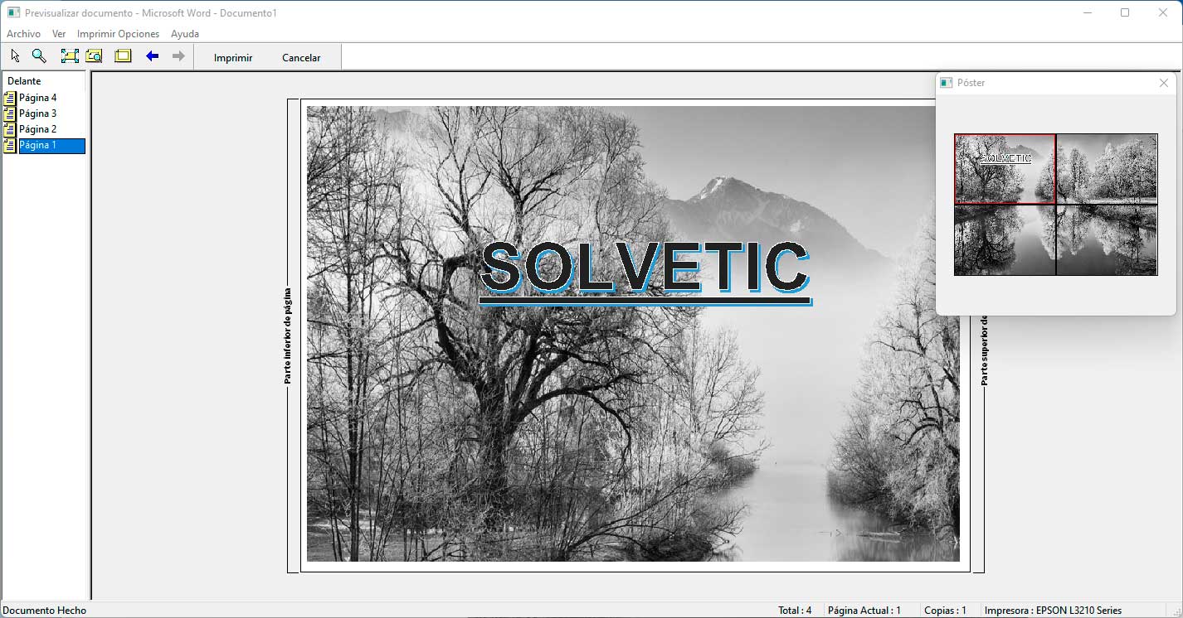
Task: Click 'Copias : 1' in the status bar
Action: (x=945, y=611)
